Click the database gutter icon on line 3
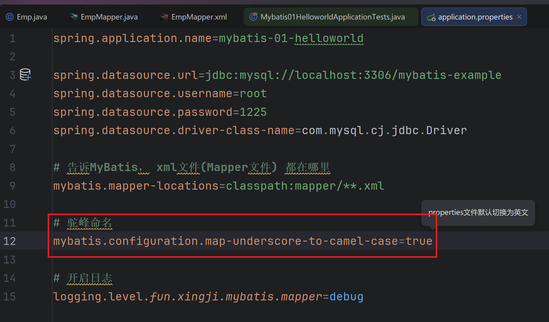Image resolution: width=549 pixels, height=322 pixels. point(25,74)
